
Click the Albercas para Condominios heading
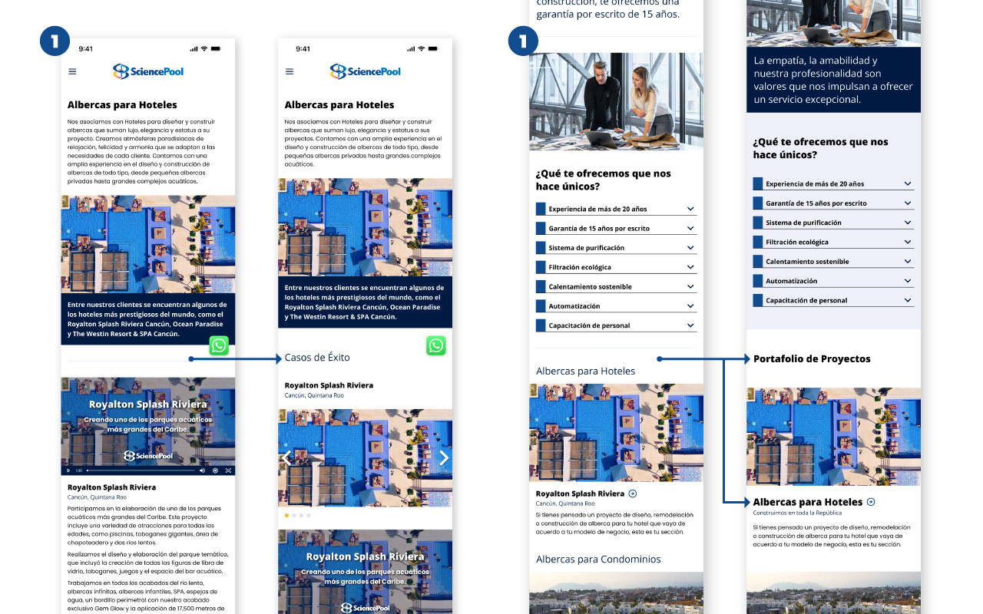(598, 560)
